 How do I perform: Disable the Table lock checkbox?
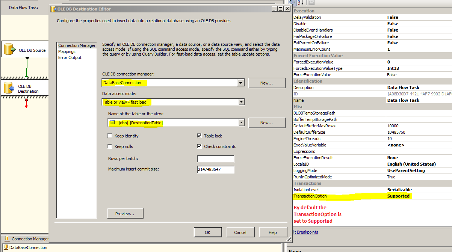click(199, 136)
